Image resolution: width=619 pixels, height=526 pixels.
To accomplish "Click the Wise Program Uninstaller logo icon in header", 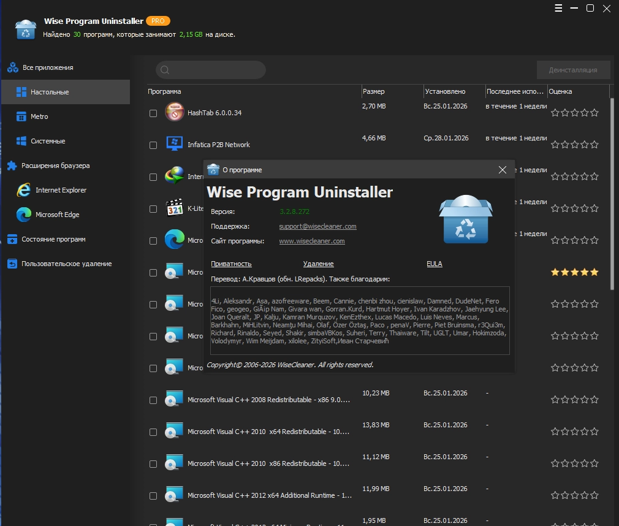I will 26,29.
